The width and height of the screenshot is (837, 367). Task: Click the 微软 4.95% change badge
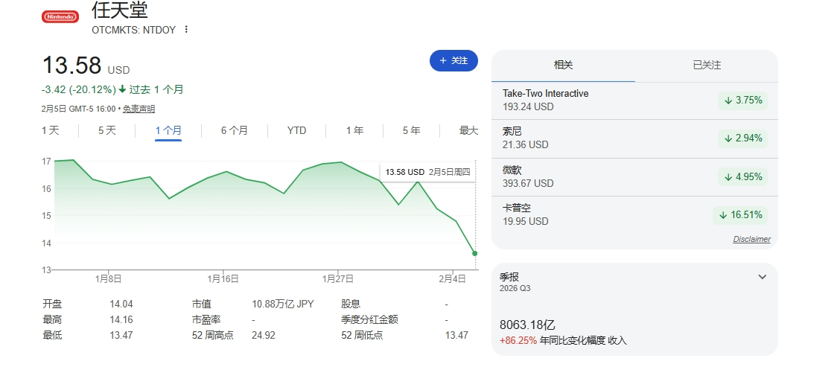pyautogui.click(x=742, y=177)
